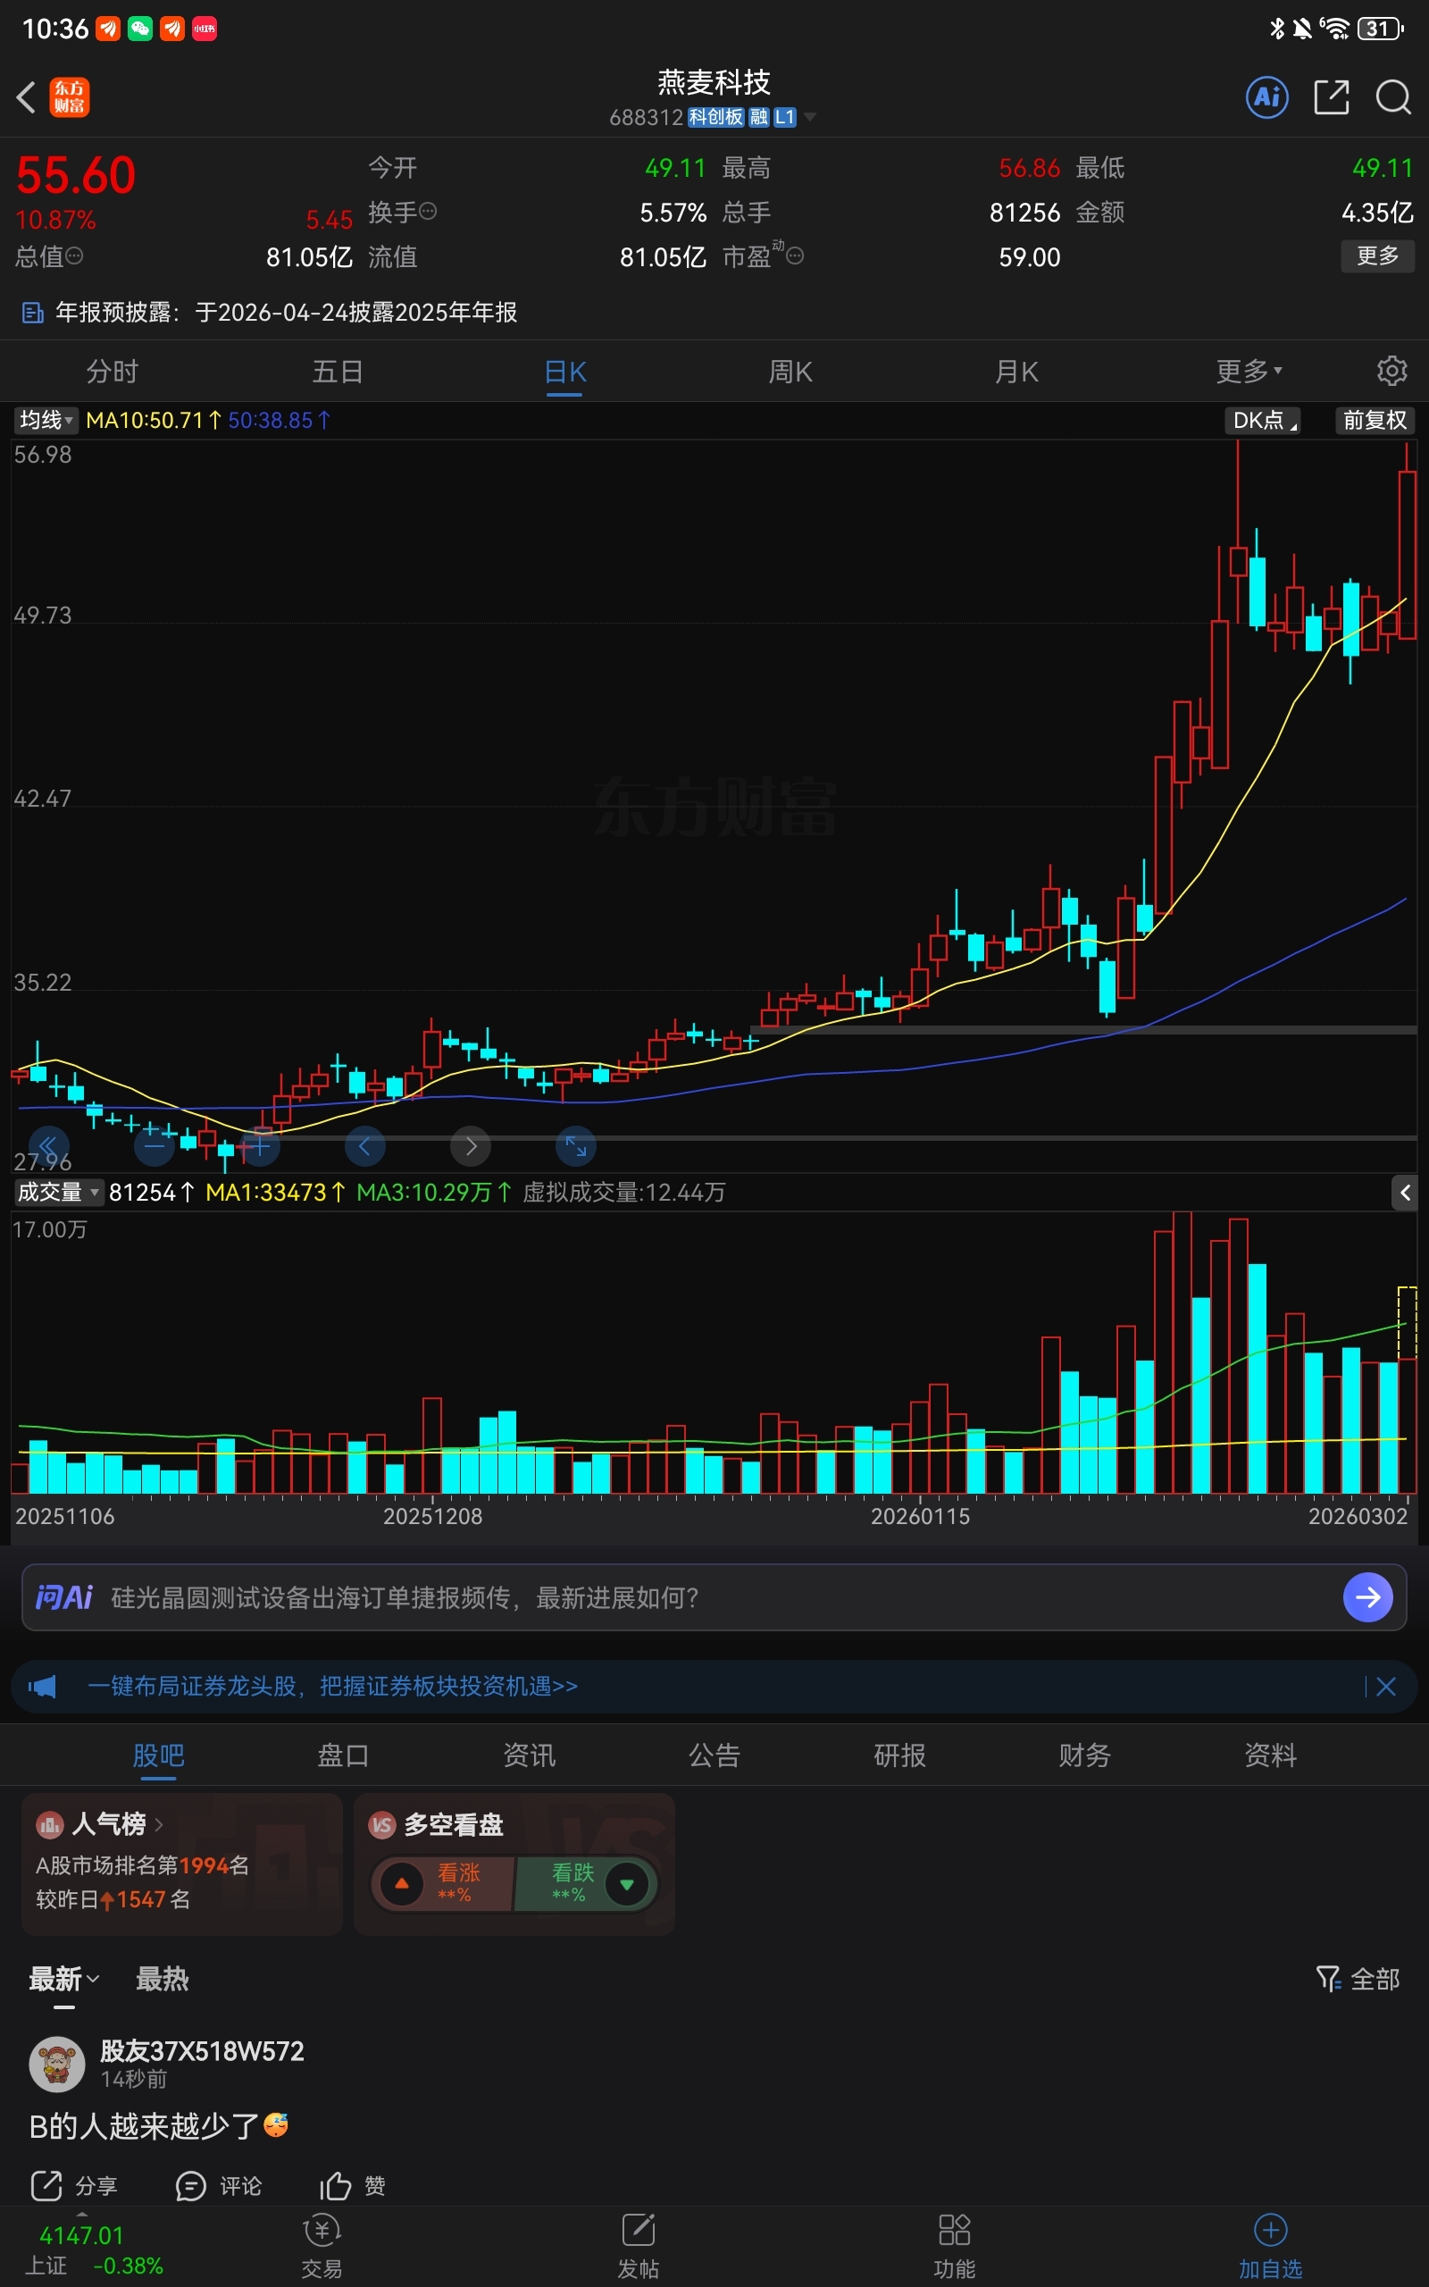Open 全部 filter menu
The height and width of the screenshot is (2287, 1429).
pos(1358,1978)
